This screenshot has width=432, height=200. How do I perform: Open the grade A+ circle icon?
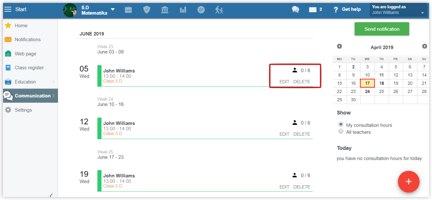pos(201,10)
